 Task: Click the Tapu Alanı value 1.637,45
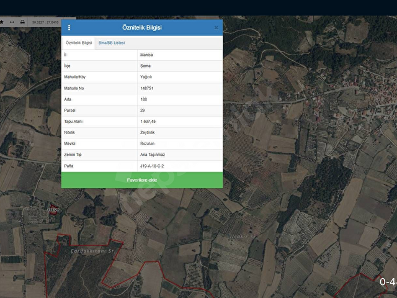(148, 122)
